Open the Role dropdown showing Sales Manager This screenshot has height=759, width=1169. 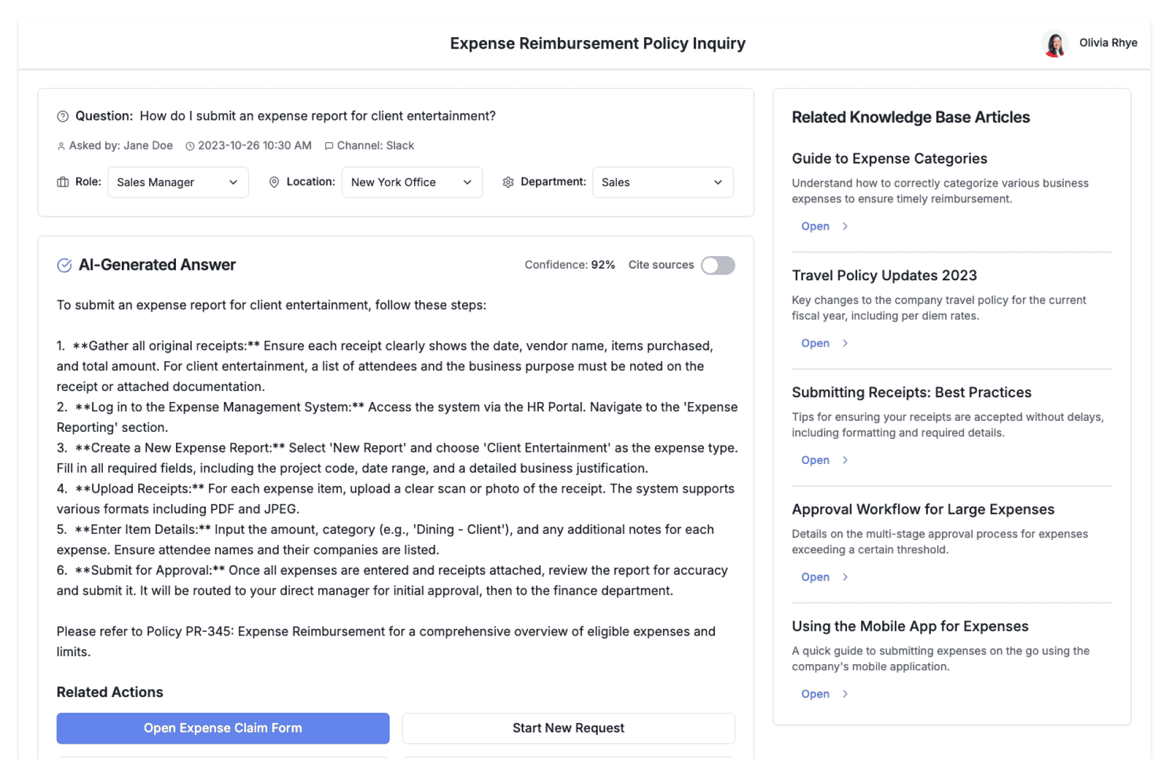coord(178,182)
